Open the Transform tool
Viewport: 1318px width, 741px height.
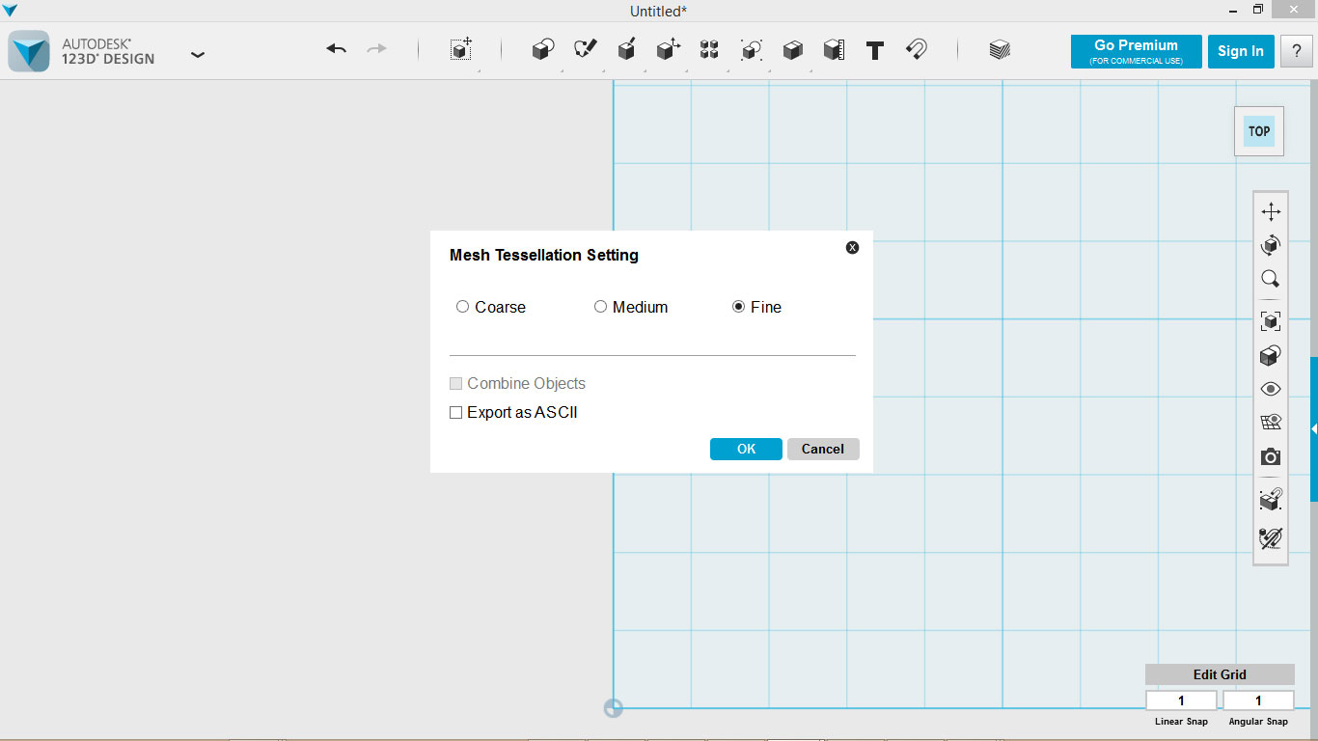click(x=461, y=49)
